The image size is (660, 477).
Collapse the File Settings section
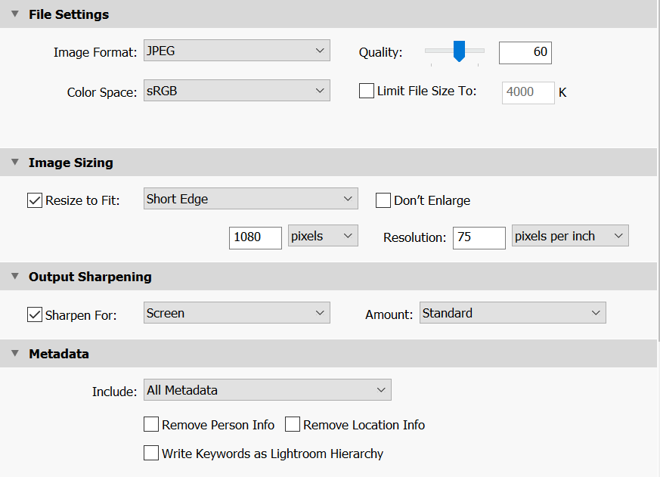coord(14,14)
